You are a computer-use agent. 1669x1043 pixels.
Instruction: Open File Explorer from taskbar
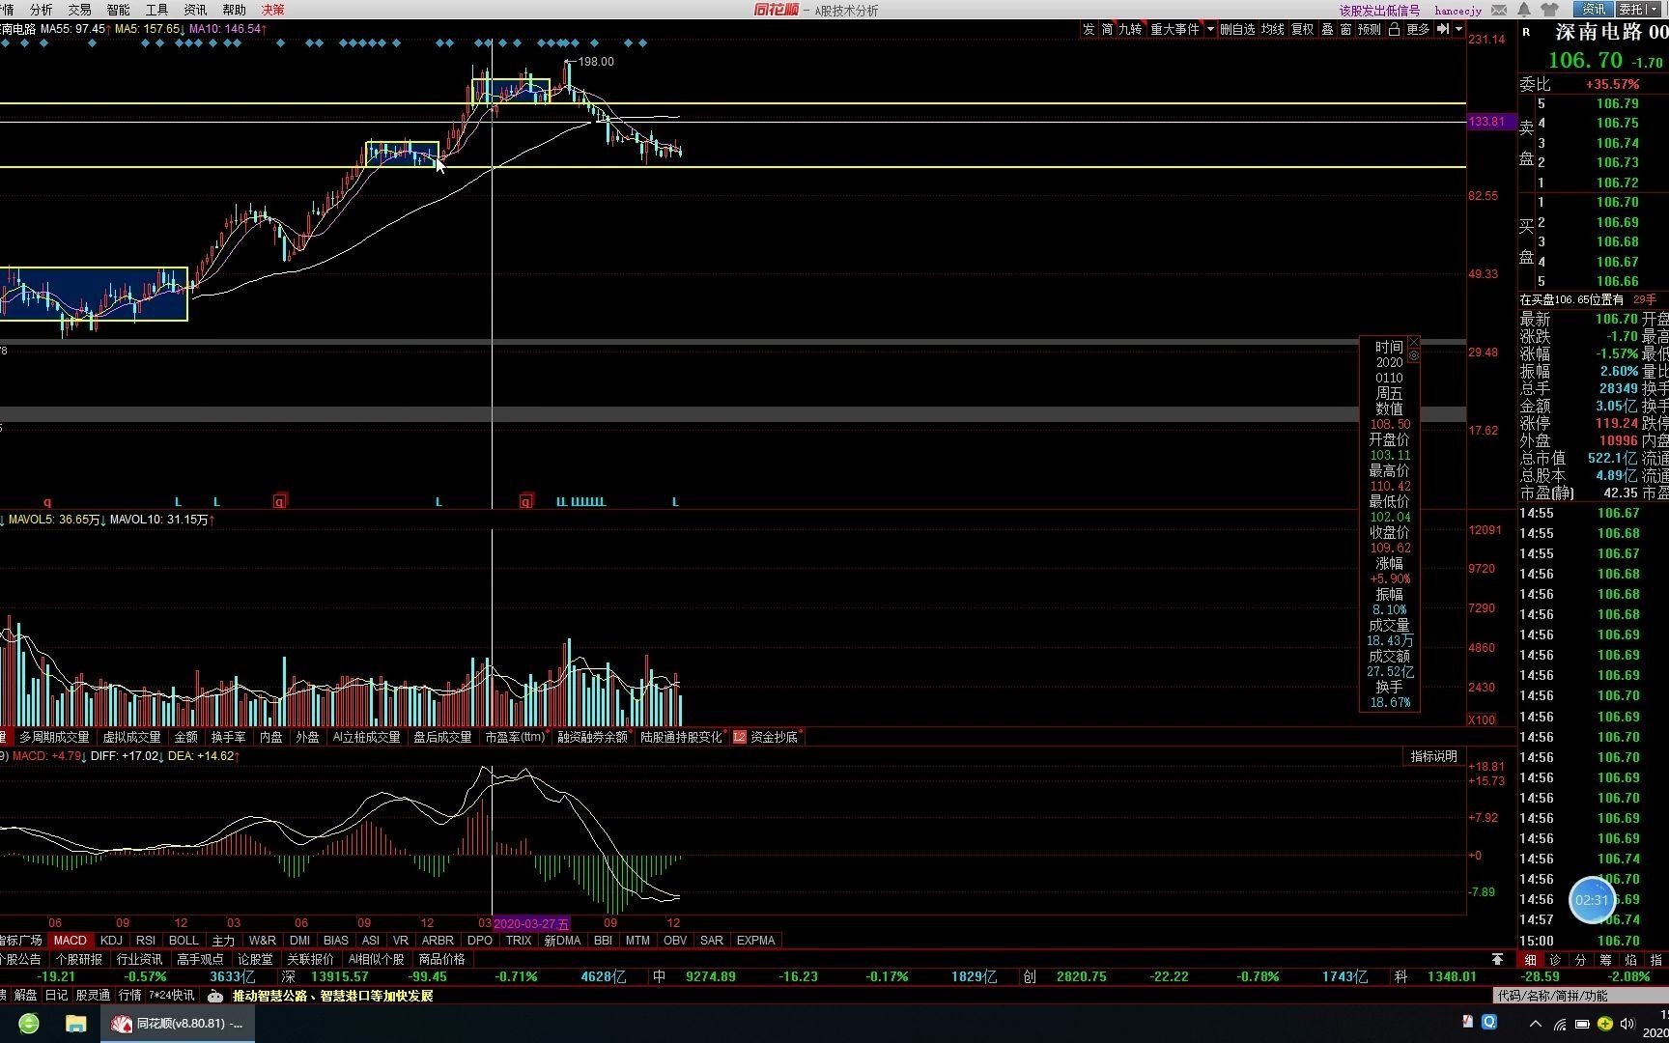(x=75, y=1024)
